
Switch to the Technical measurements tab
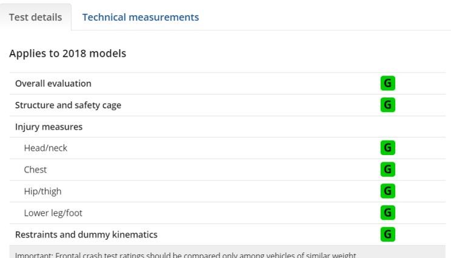pyautogui.click(x=141, y=17)
